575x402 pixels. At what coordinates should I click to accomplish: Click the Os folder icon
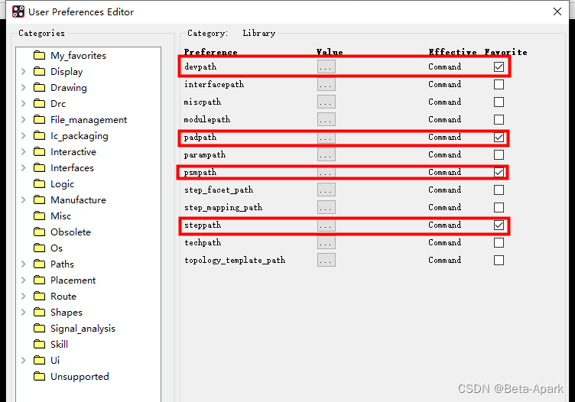(40, 248)
